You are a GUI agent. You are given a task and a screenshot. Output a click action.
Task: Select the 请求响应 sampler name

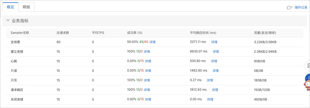tap(17, 90)
